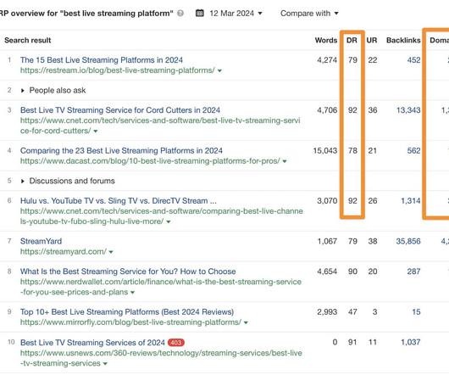449x375 pixels.
Task: Open dropdown arrow after cnet comparing-best-live-channels URL
Action: tap(169, 222)
